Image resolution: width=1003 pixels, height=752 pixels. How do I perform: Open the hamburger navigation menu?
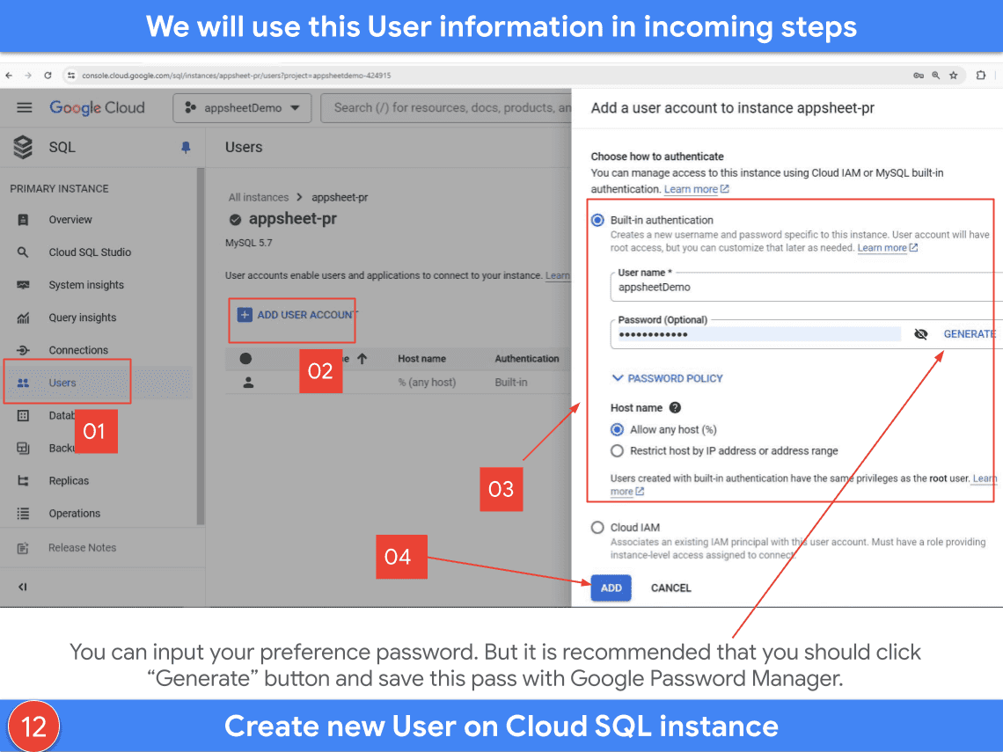tap(25, 107)
